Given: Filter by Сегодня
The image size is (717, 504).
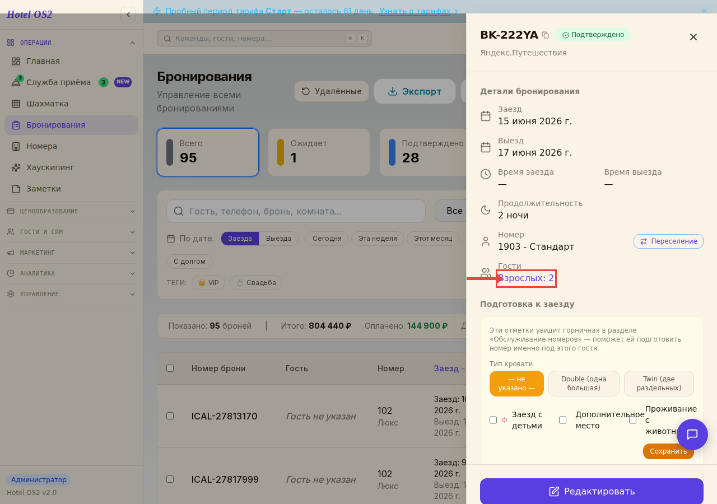Looking at the screenshot, I should [327, 239].
